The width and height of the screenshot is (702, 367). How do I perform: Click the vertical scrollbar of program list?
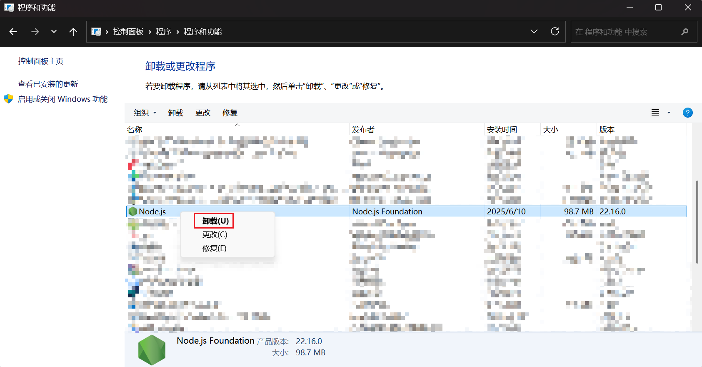pos(697,221)
